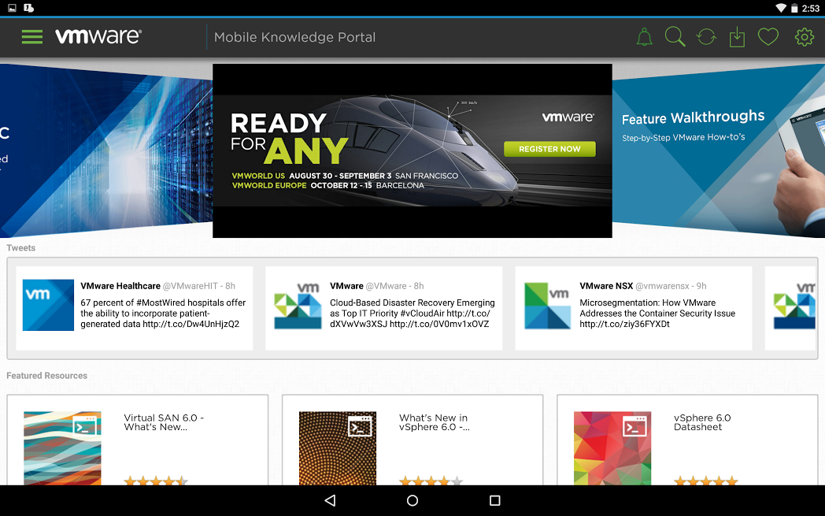Screen dimensions: 825x516
Task: Select the data center banner on left
Action: click(x=106, y=150)
